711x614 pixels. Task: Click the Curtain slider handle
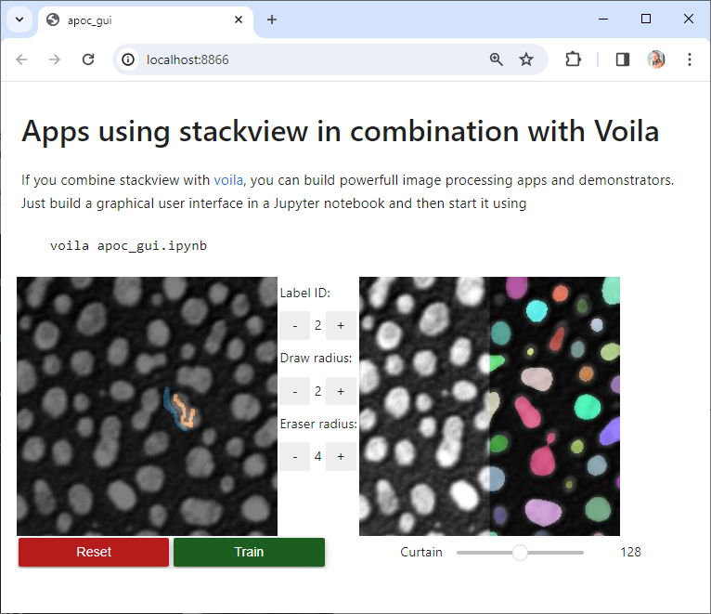click(520, 553)
